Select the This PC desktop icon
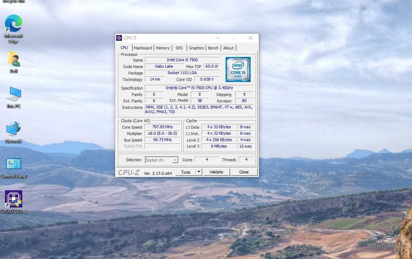This screenshot has width=412, height=259. (14, 97)
